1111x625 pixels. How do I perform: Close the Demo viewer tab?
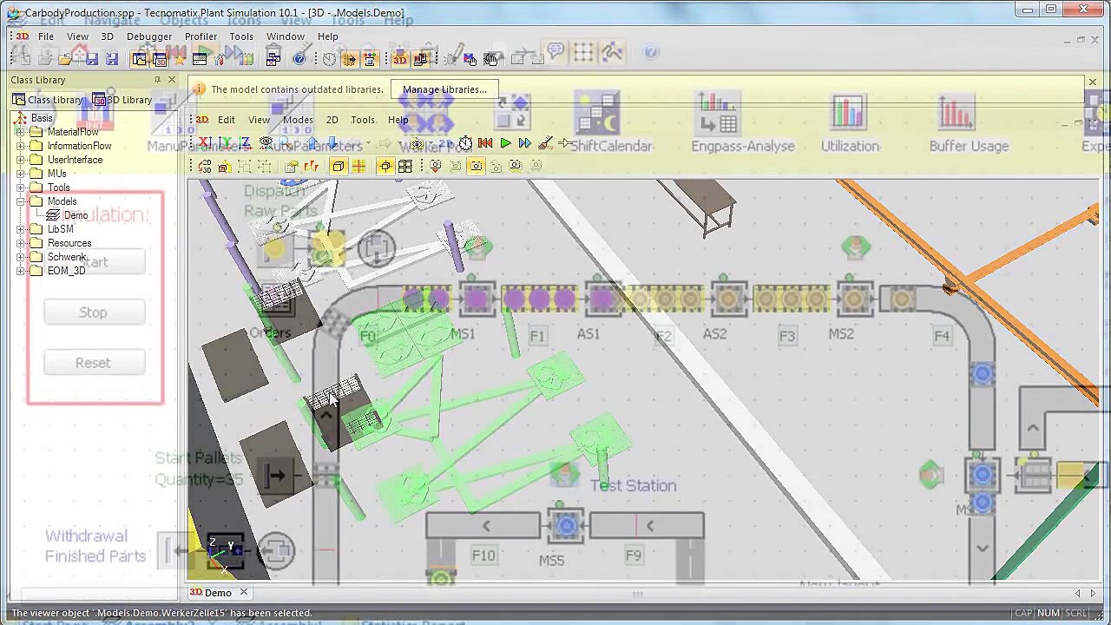pyautogui.click(x=244, y=593)
